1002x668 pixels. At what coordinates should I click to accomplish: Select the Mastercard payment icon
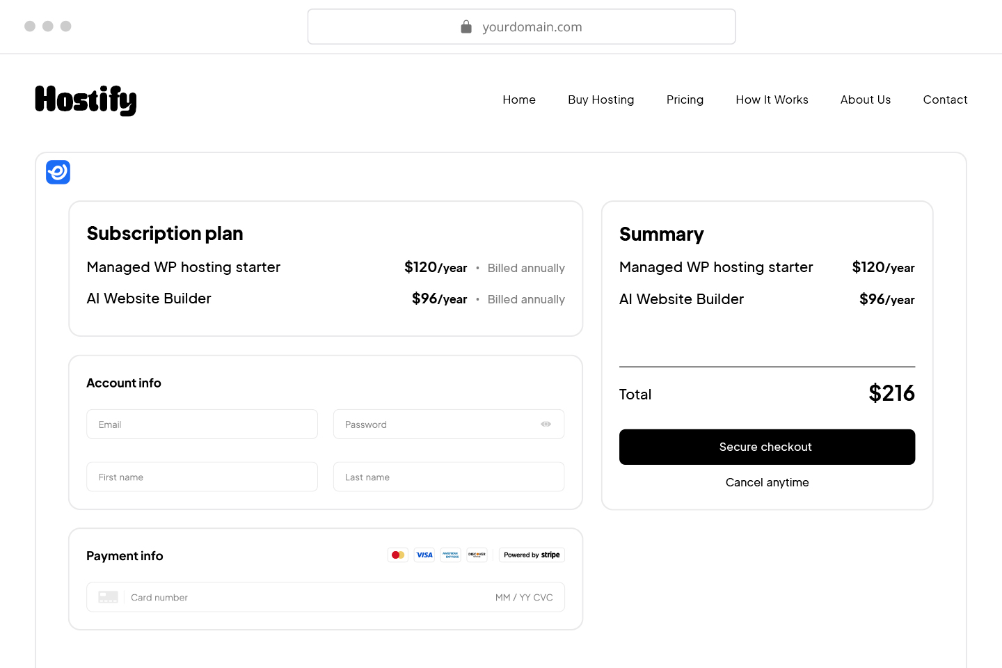397,555
